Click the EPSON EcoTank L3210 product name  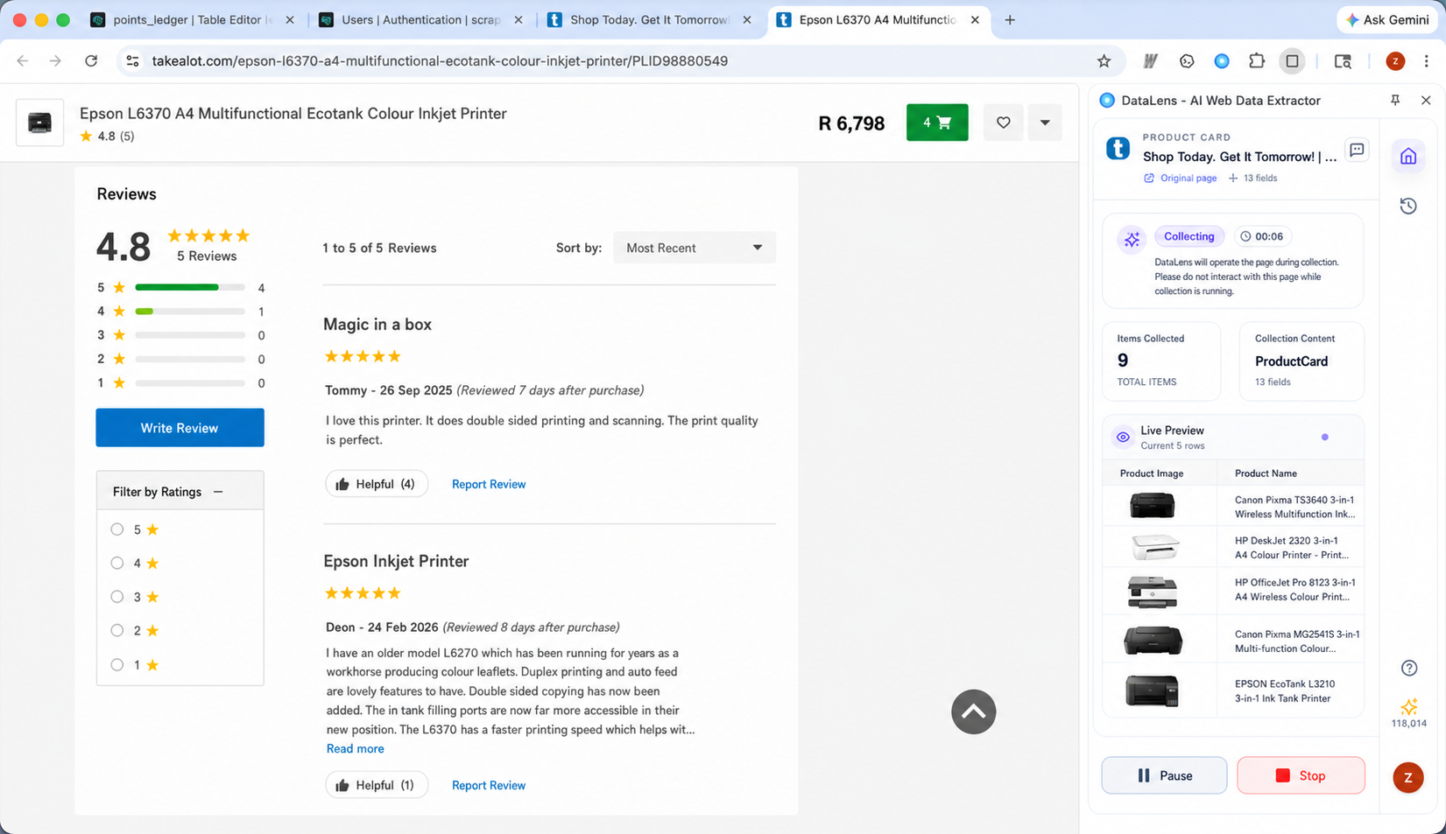pyautogui.click(x=1284, y=691)
